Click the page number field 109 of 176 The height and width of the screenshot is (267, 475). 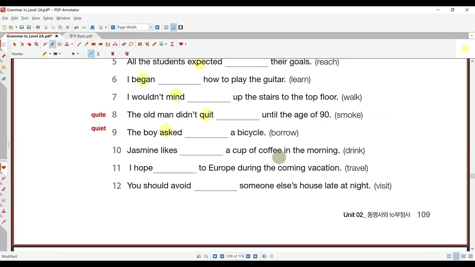[x=235, y=256]
